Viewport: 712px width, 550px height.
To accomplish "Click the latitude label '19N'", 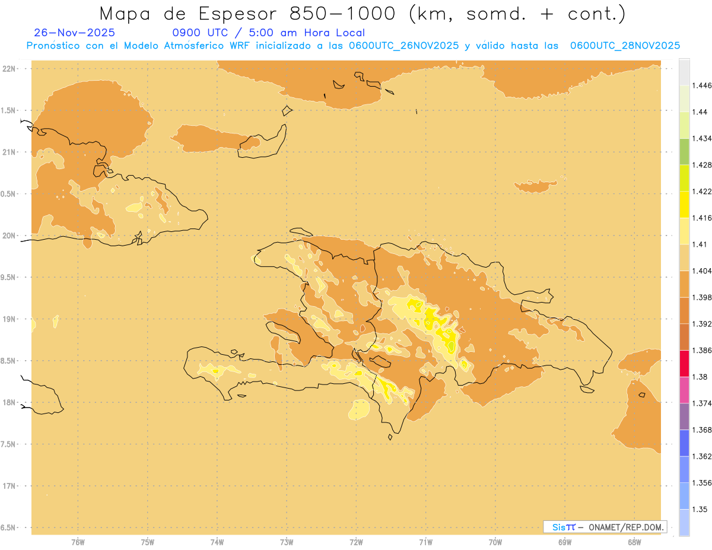I will (9, 319).
